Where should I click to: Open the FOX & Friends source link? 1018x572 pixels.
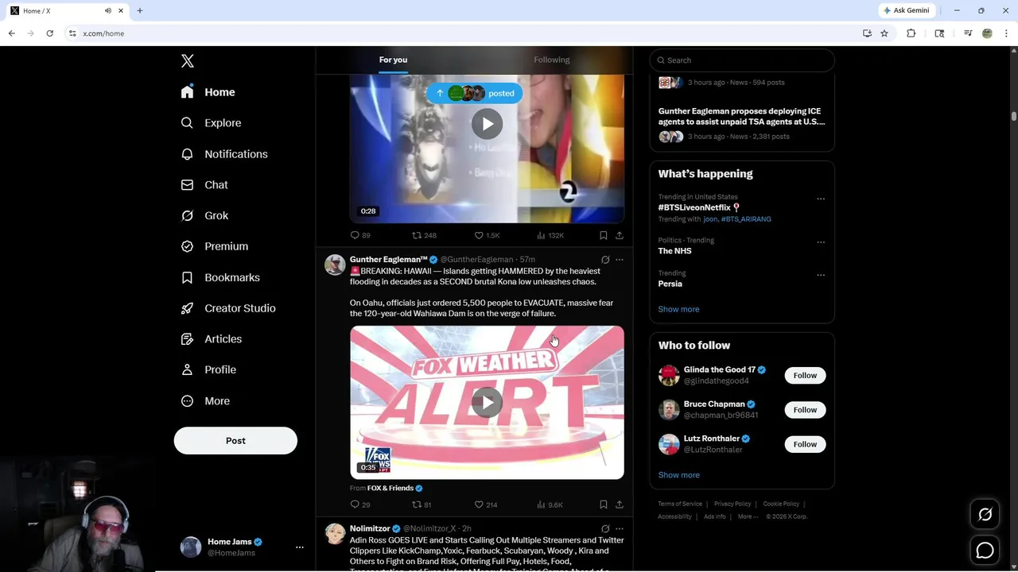tap(390, 488)
